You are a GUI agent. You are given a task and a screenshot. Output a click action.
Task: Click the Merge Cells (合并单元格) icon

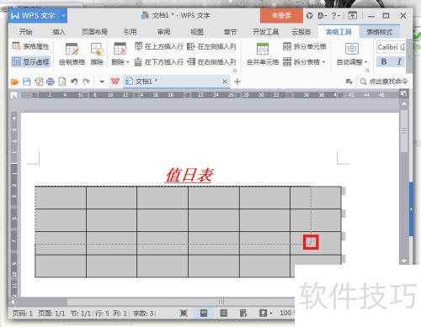point(263,50)
